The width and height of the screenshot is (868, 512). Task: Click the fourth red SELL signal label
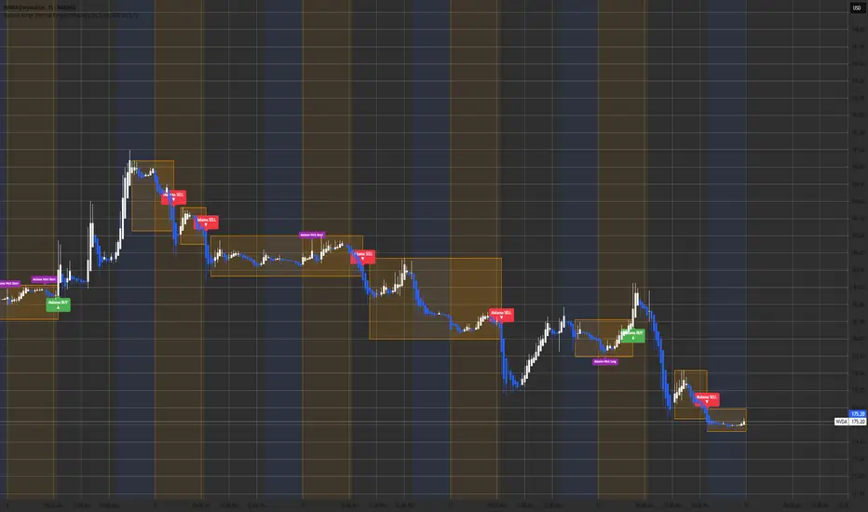coord(502,315)
